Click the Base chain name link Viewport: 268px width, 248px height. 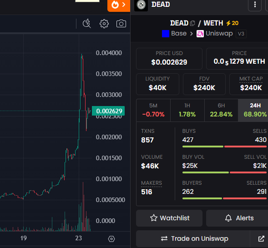click(x=179, y=33)
